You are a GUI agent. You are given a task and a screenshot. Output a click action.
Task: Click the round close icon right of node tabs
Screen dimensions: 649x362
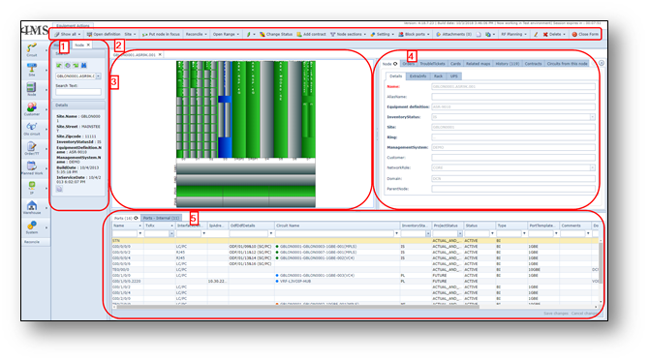[x=602, y=63]
